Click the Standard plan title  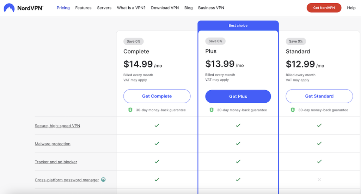(x=298, y=51)
